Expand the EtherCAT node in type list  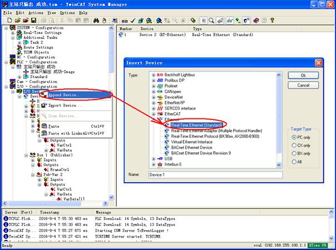(x=153, y=114)
